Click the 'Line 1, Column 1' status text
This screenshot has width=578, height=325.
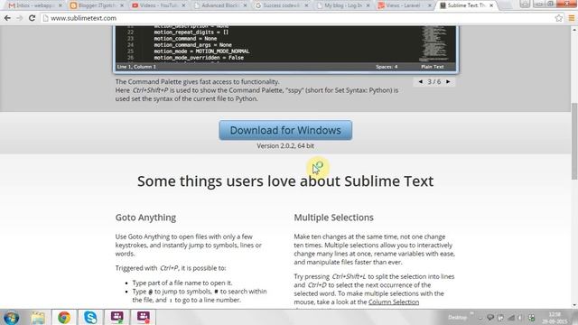tap(136, 67)
